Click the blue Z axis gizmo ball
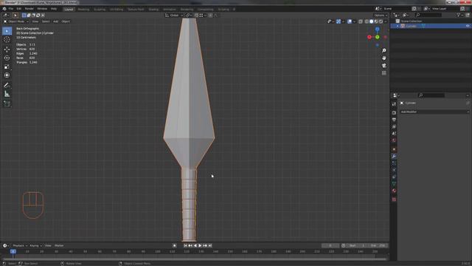 (377, 30)
